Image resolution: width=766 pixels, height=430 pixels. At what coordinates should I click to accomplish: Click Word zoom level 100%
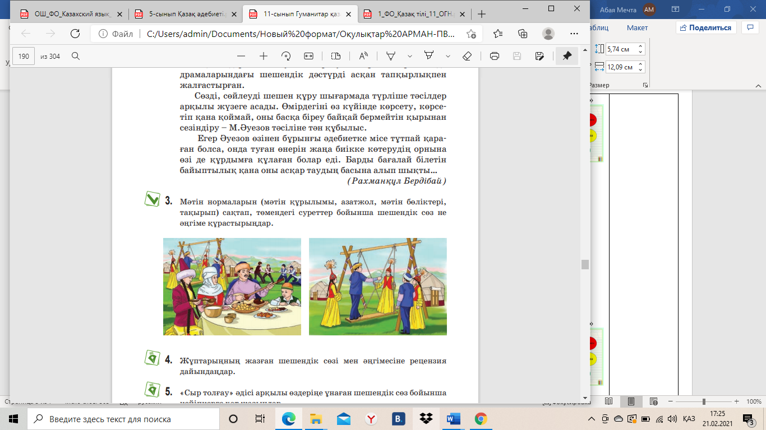tap(753, 401)
